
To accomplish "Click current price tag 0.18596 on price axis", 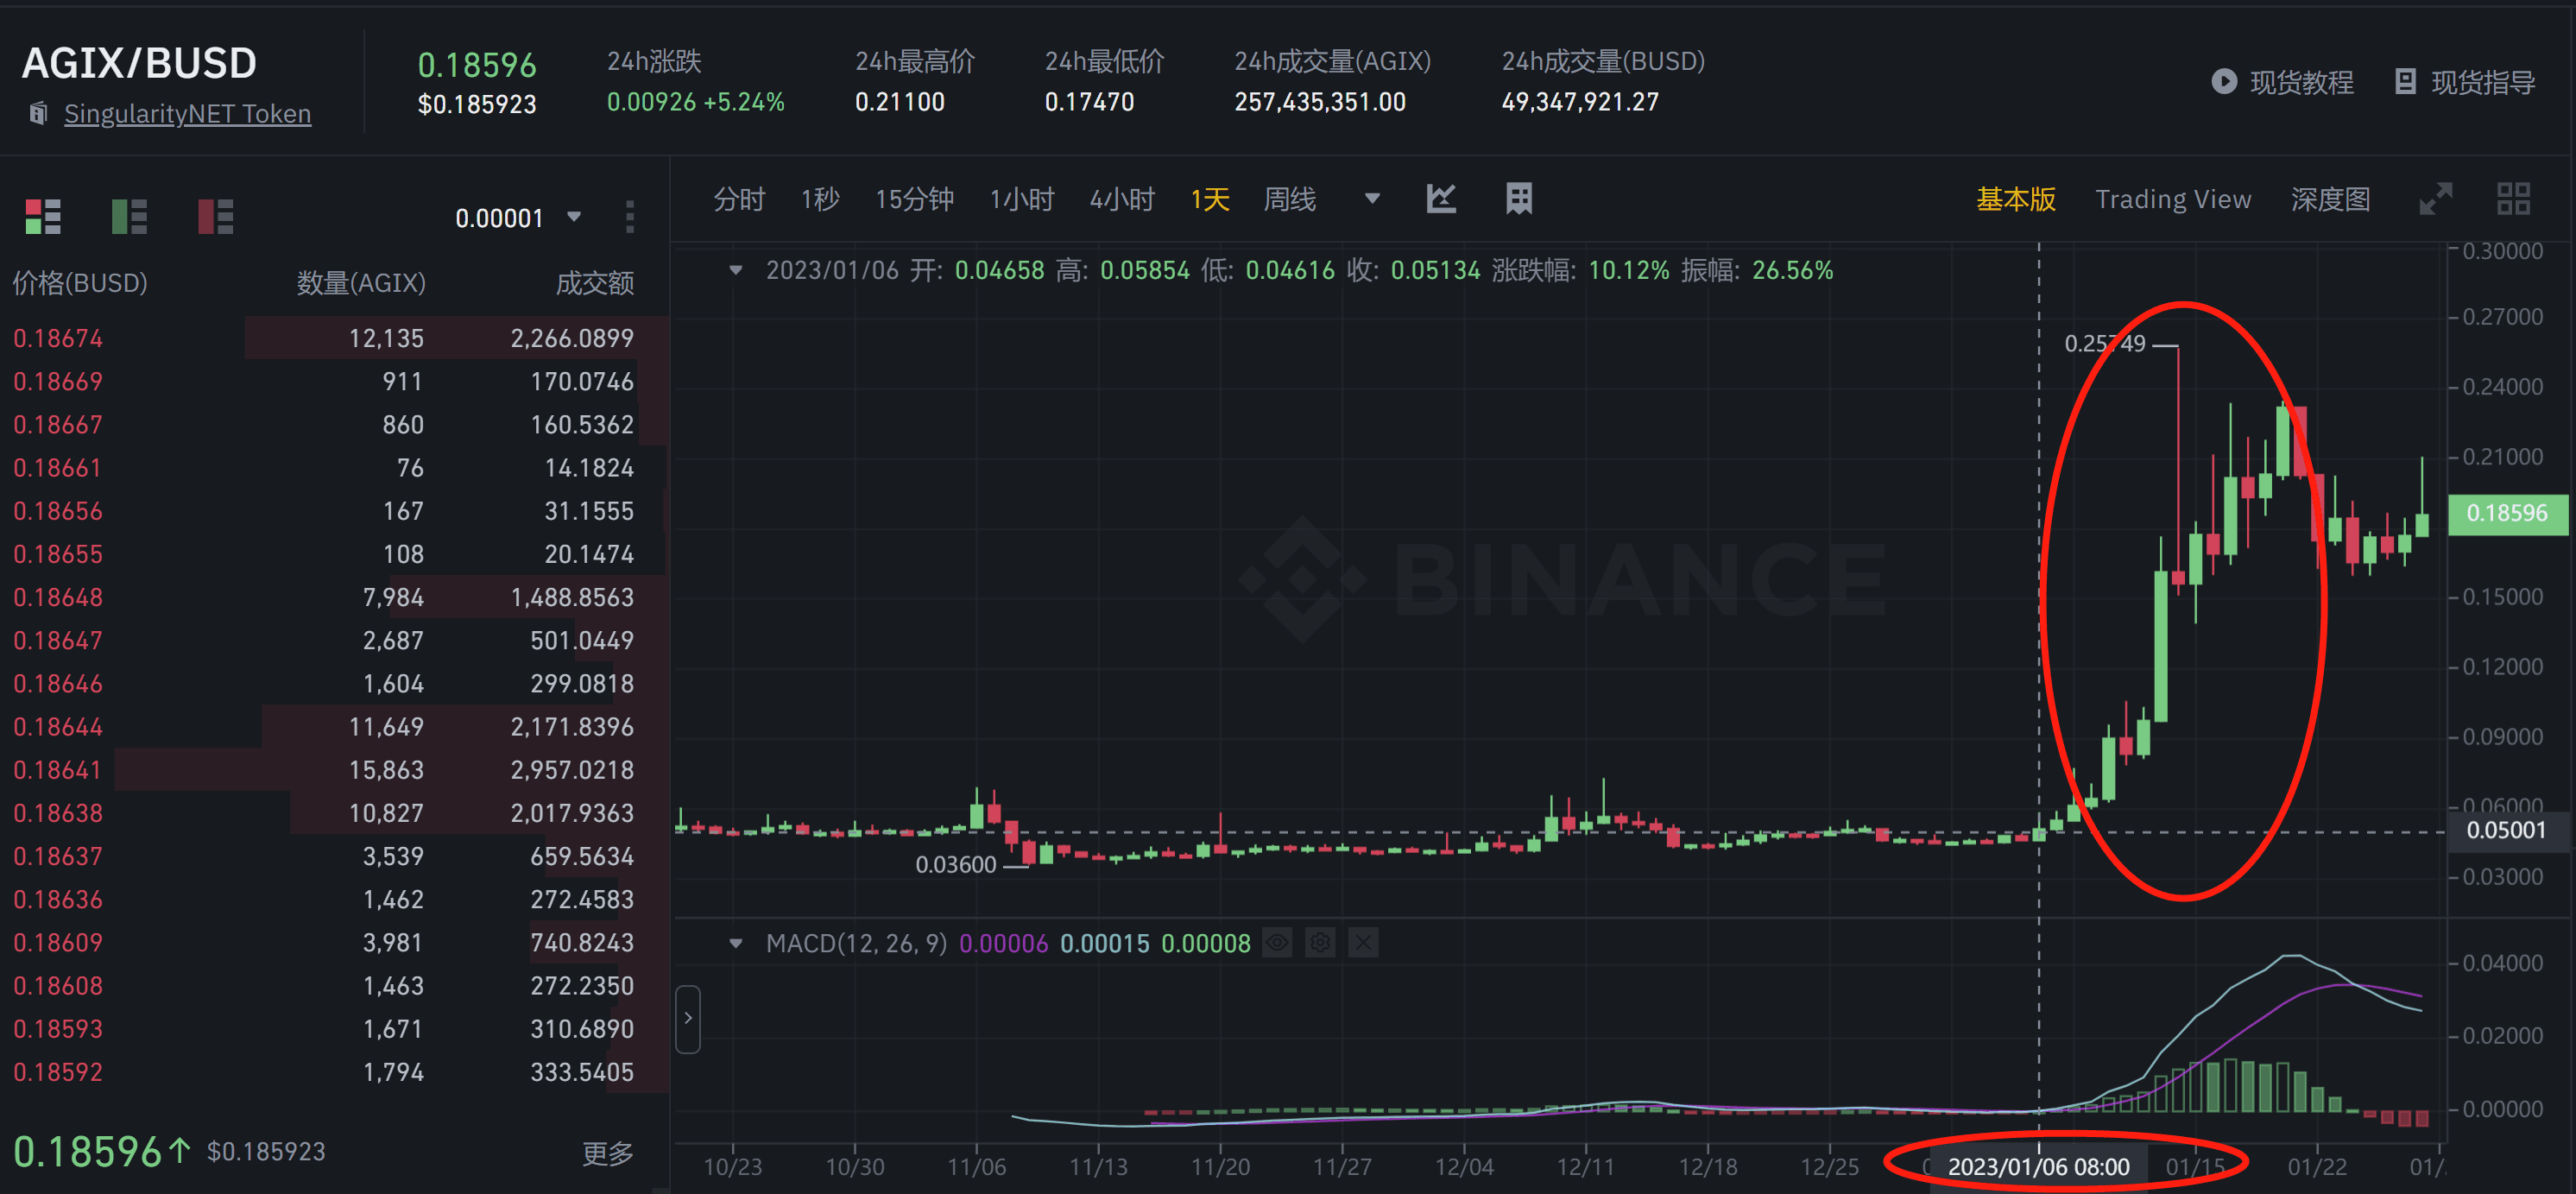I will pyautogui.click(x=2506, y=514).
